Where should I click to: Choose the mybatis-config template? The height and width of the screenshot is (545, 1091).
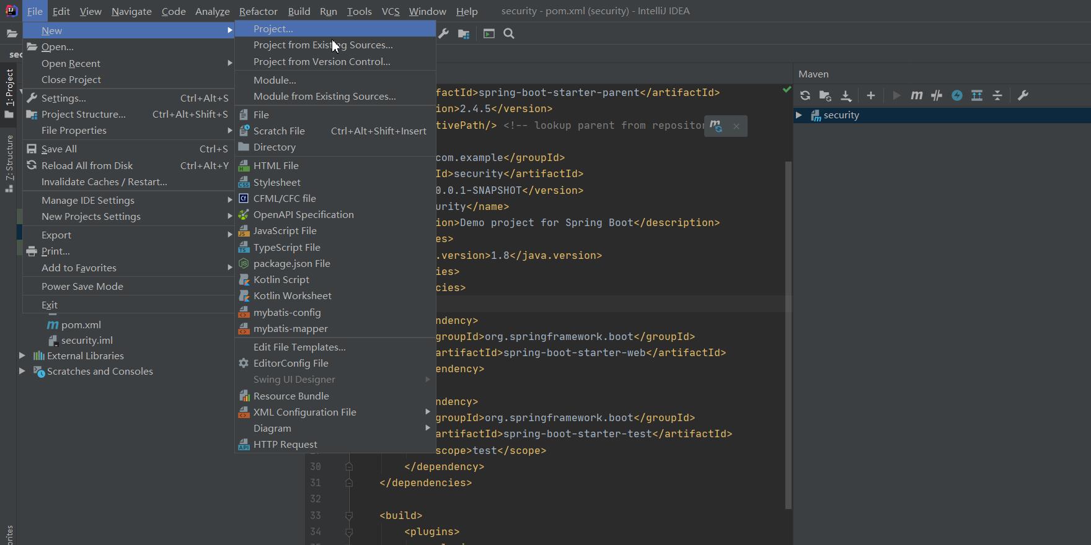[335, 312]
